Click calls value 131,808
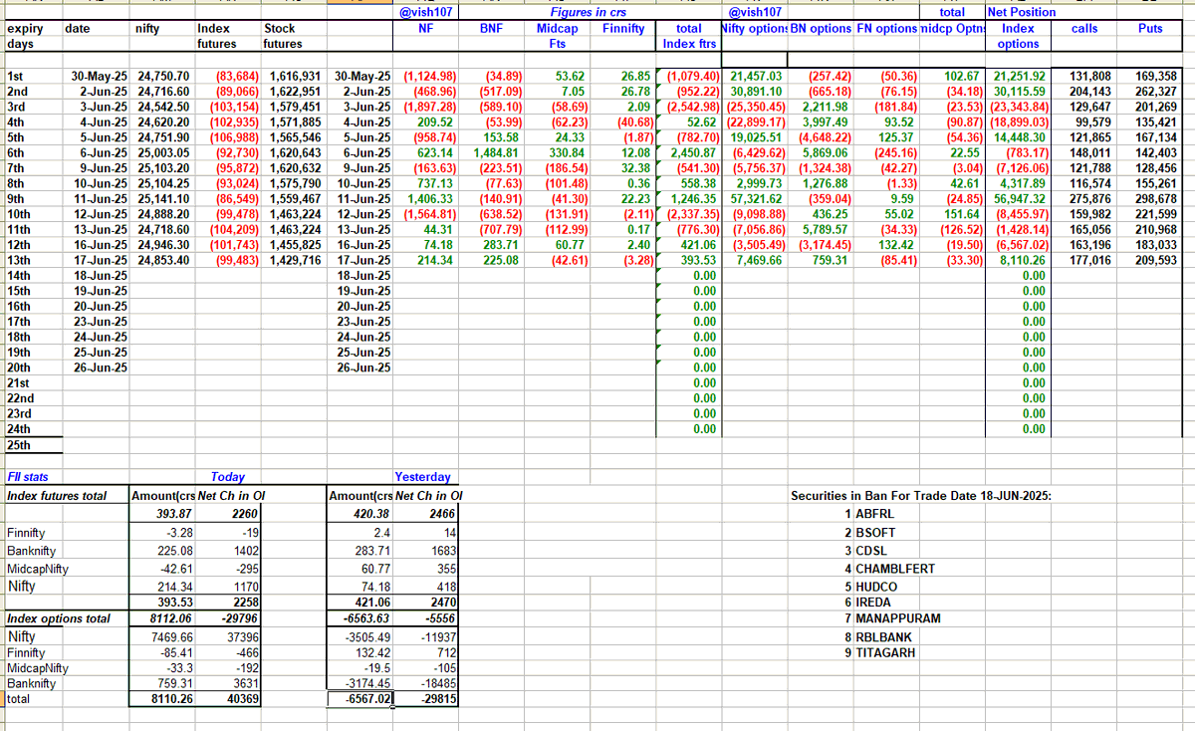 (x=1089, y=76)
